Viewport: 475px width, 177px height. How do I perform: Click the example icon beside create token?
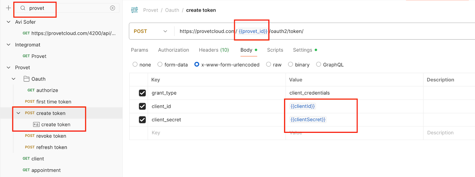[36, 124]
